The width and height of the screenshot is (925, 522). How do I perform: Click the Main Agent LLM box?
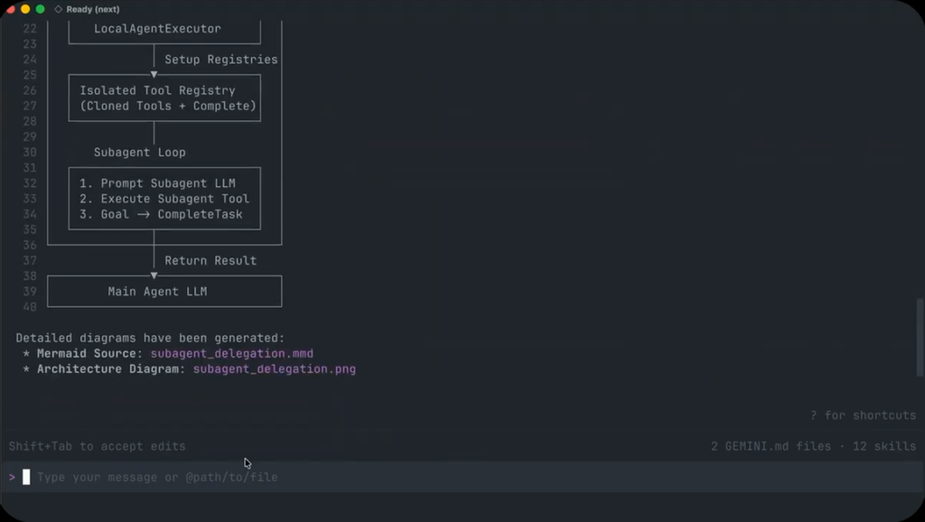point(164,292)
